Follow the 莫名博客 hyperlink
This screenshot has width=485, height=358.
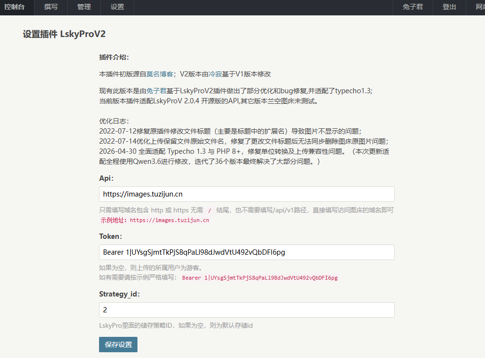[x=160, y=74]
